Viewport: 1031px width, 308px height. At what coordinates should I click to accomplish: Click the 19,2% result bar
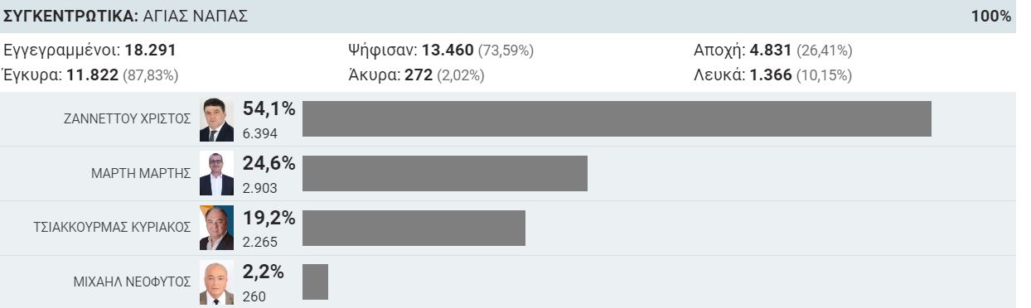[x=414, y=228]
